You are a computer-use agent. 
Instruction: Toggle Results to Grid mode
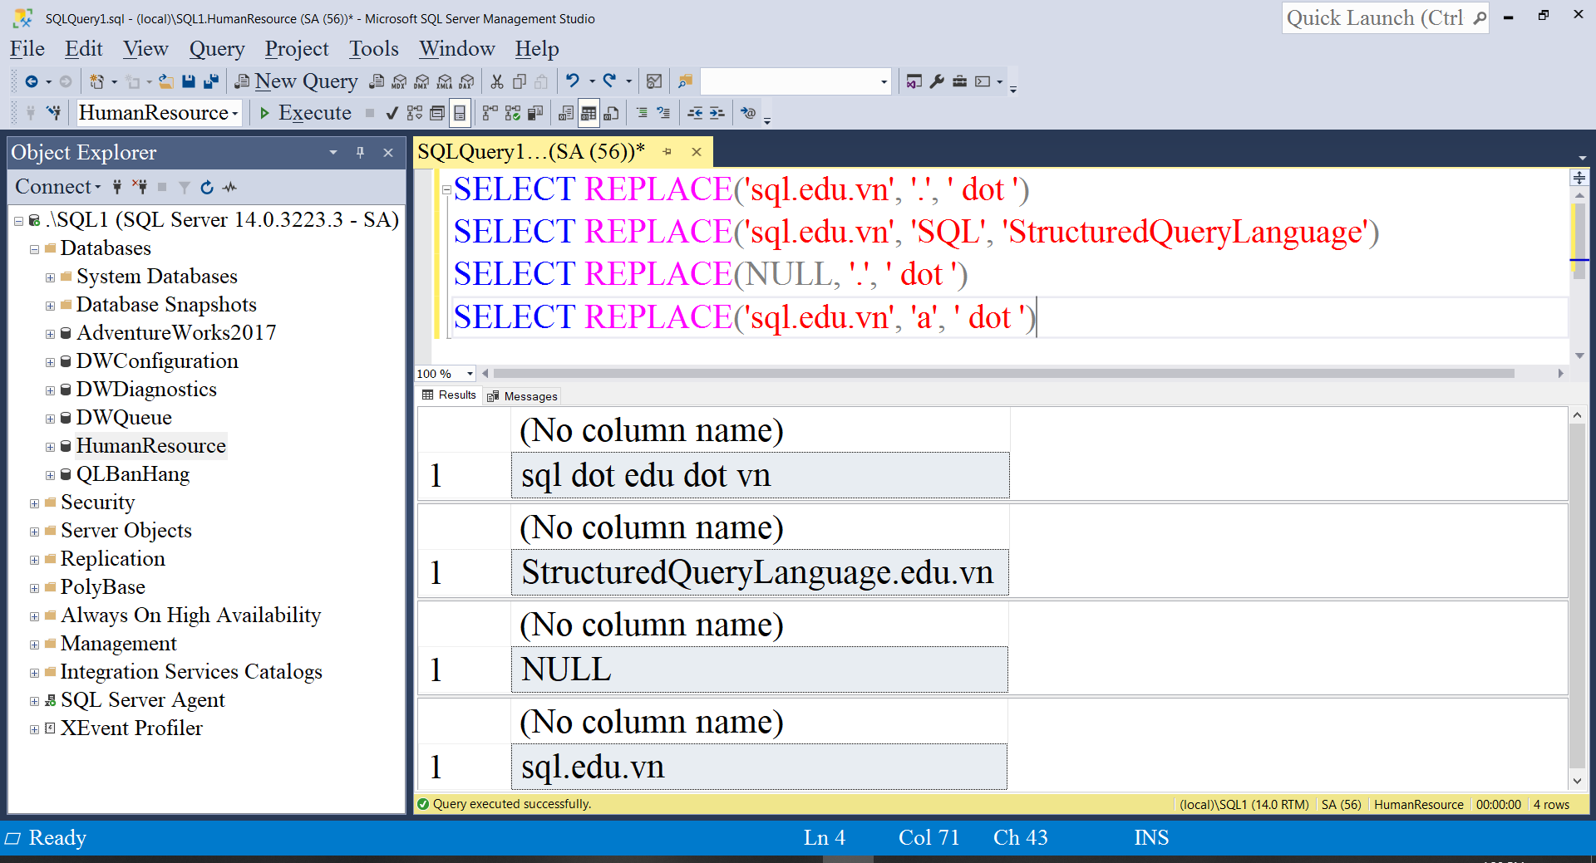[x=589, y=113]
